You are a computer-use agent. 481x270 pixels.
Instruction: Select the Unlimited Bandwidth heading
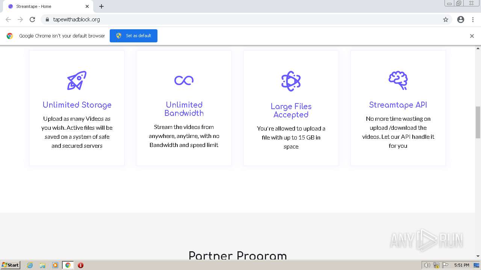tap(184, 109)
